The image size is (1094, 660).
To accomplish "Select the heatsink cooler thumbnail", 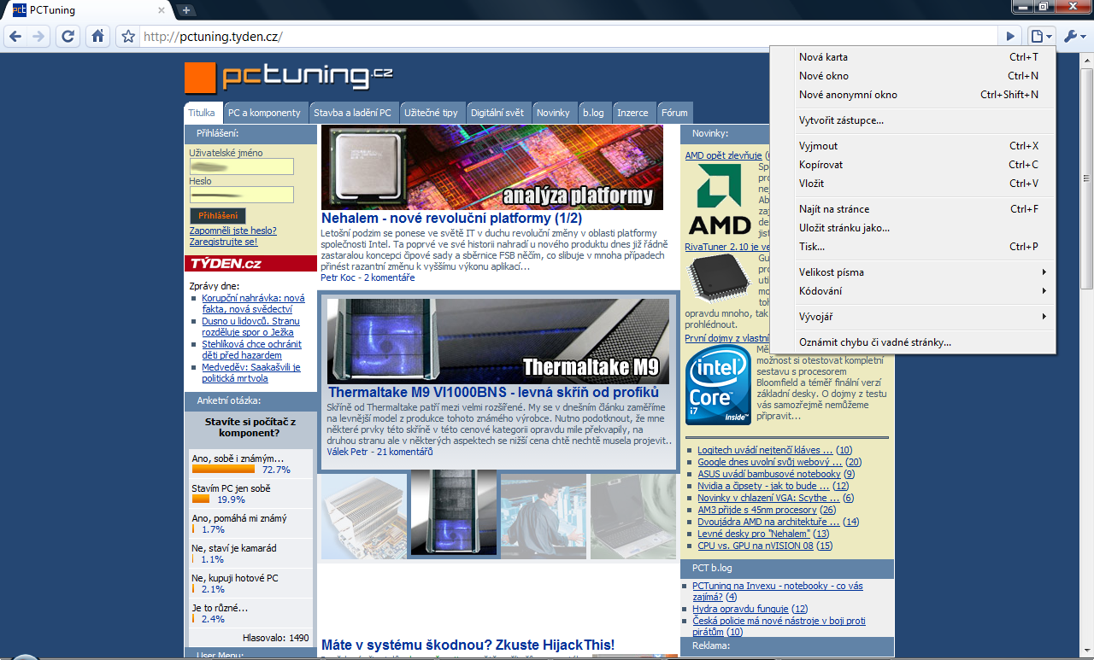I will 363,517.
